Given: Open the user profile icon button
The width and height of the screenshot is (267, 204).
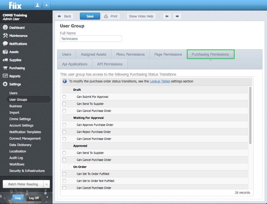Looking at the screenshot, I should point(38,5).
